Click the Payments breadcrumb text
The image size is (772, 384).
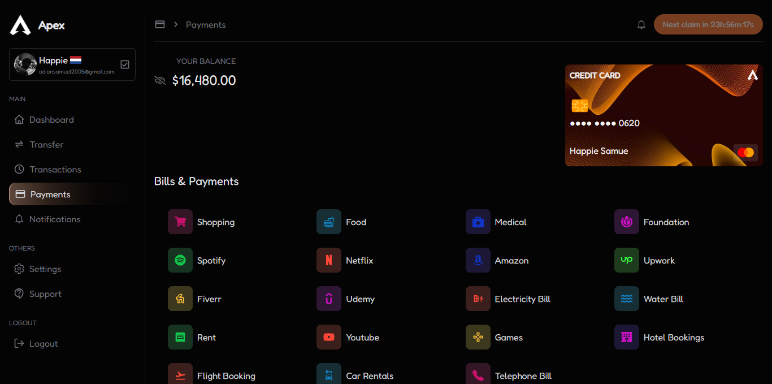(206, 25)
